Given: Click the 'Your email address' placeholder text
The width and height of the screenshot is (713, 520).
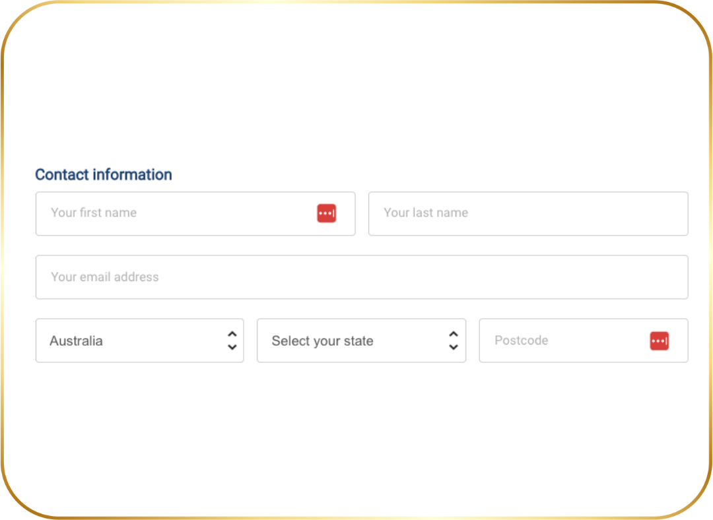Looking at the screenshot, I should 105,277.
